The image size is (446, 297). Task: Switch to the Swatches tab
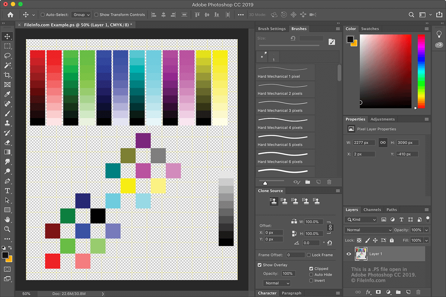tap(370, 29)
